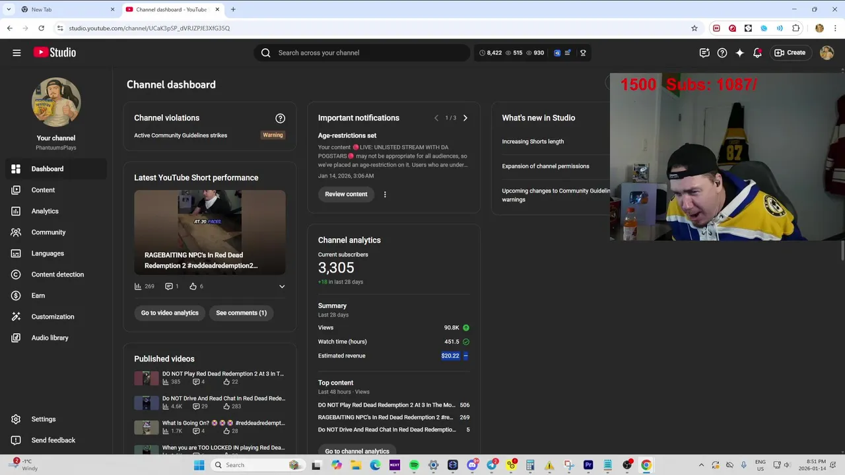
Task: Click the Estimated revenue value $20.22
Action: tap(450, 356)
